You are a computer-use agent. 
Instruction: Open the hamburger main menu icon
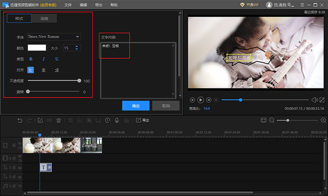[x=302, y=5]
